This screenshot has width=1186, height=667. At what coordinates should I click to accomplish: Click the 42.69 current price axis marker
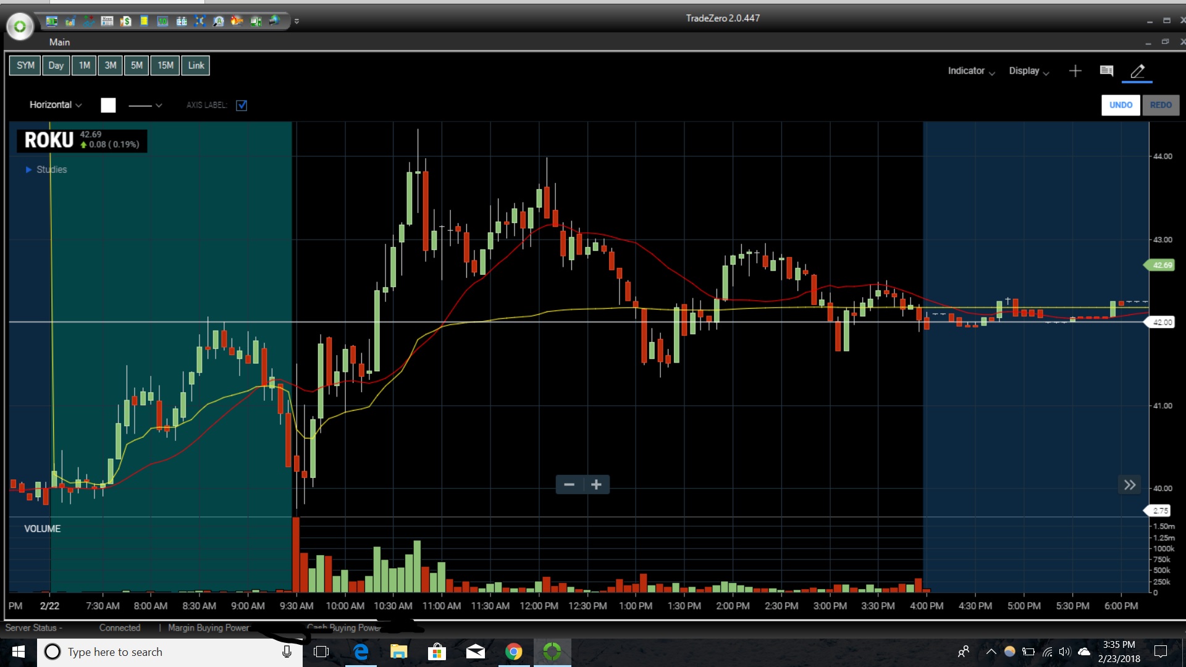point(1160,265)
